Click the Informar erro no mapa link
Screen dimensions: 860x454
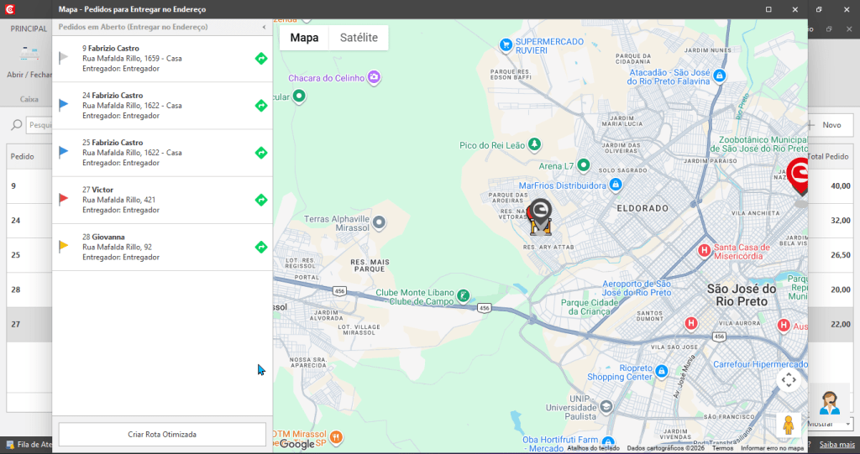click(773, 448)
